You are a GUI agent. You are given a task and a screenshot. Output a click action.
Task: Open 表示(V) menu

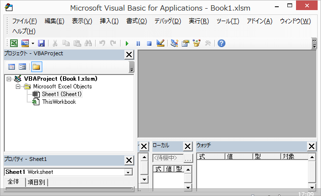[x=82, y=21]
